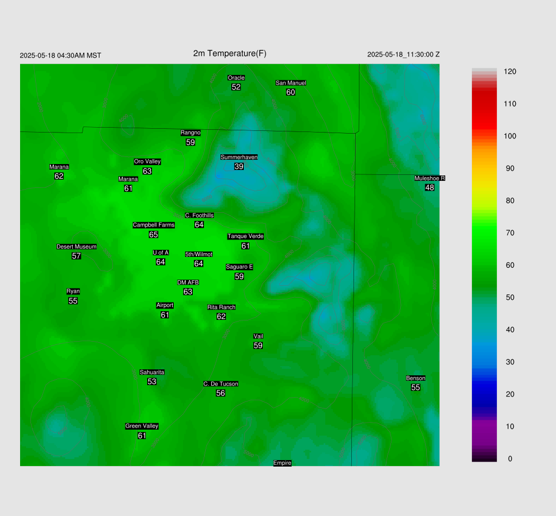This screenshot has width=556, height=516.
Task: Click the 120 tick on the color scale
Action: 510,72
